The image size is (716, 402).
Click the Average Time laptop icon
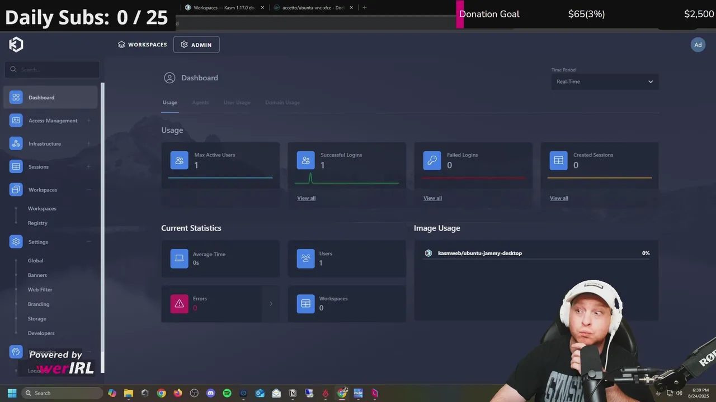180,259
